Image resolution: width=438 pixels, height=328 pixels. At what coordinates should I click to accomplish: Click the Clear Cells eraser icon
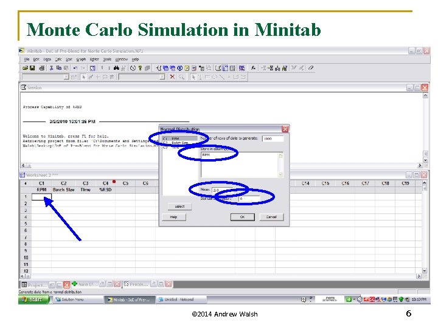click(x=311, y=68)
